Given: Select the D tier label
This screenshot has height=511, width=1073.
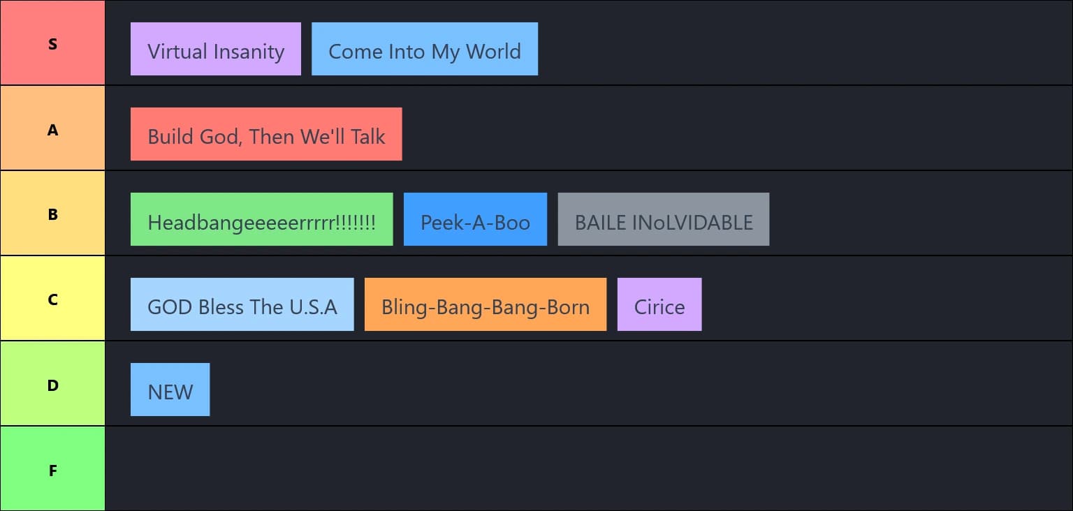Looking at the screenshot, I should (x=52, y=384).
